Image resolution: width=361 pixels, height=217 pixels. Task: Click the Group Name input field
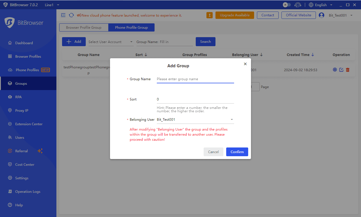pos(195,79)
